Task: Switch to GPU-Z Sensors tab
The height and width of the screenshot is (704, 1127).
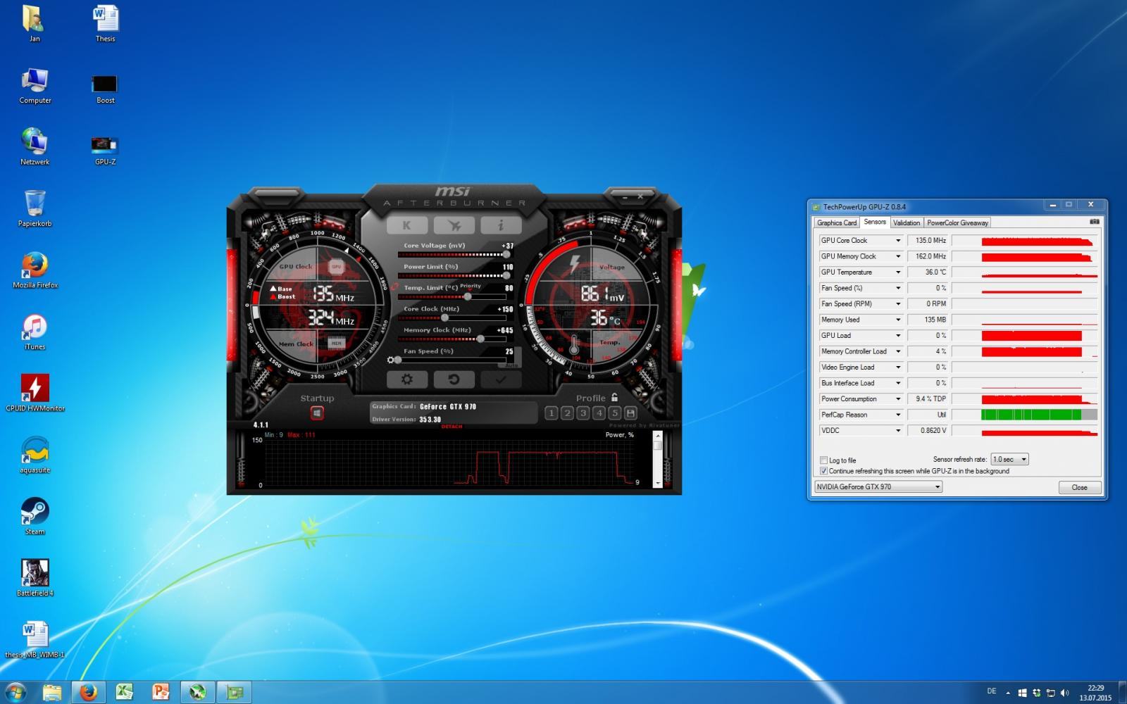Action: (x=875, y=222)
